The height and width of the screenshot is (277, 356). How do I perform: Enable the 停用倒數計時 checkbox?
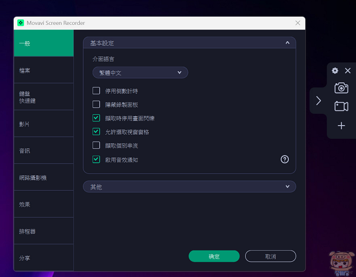coord(96,91)
